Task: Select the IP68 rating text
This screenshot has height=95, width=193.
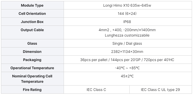Action: [x=127, y=22]
